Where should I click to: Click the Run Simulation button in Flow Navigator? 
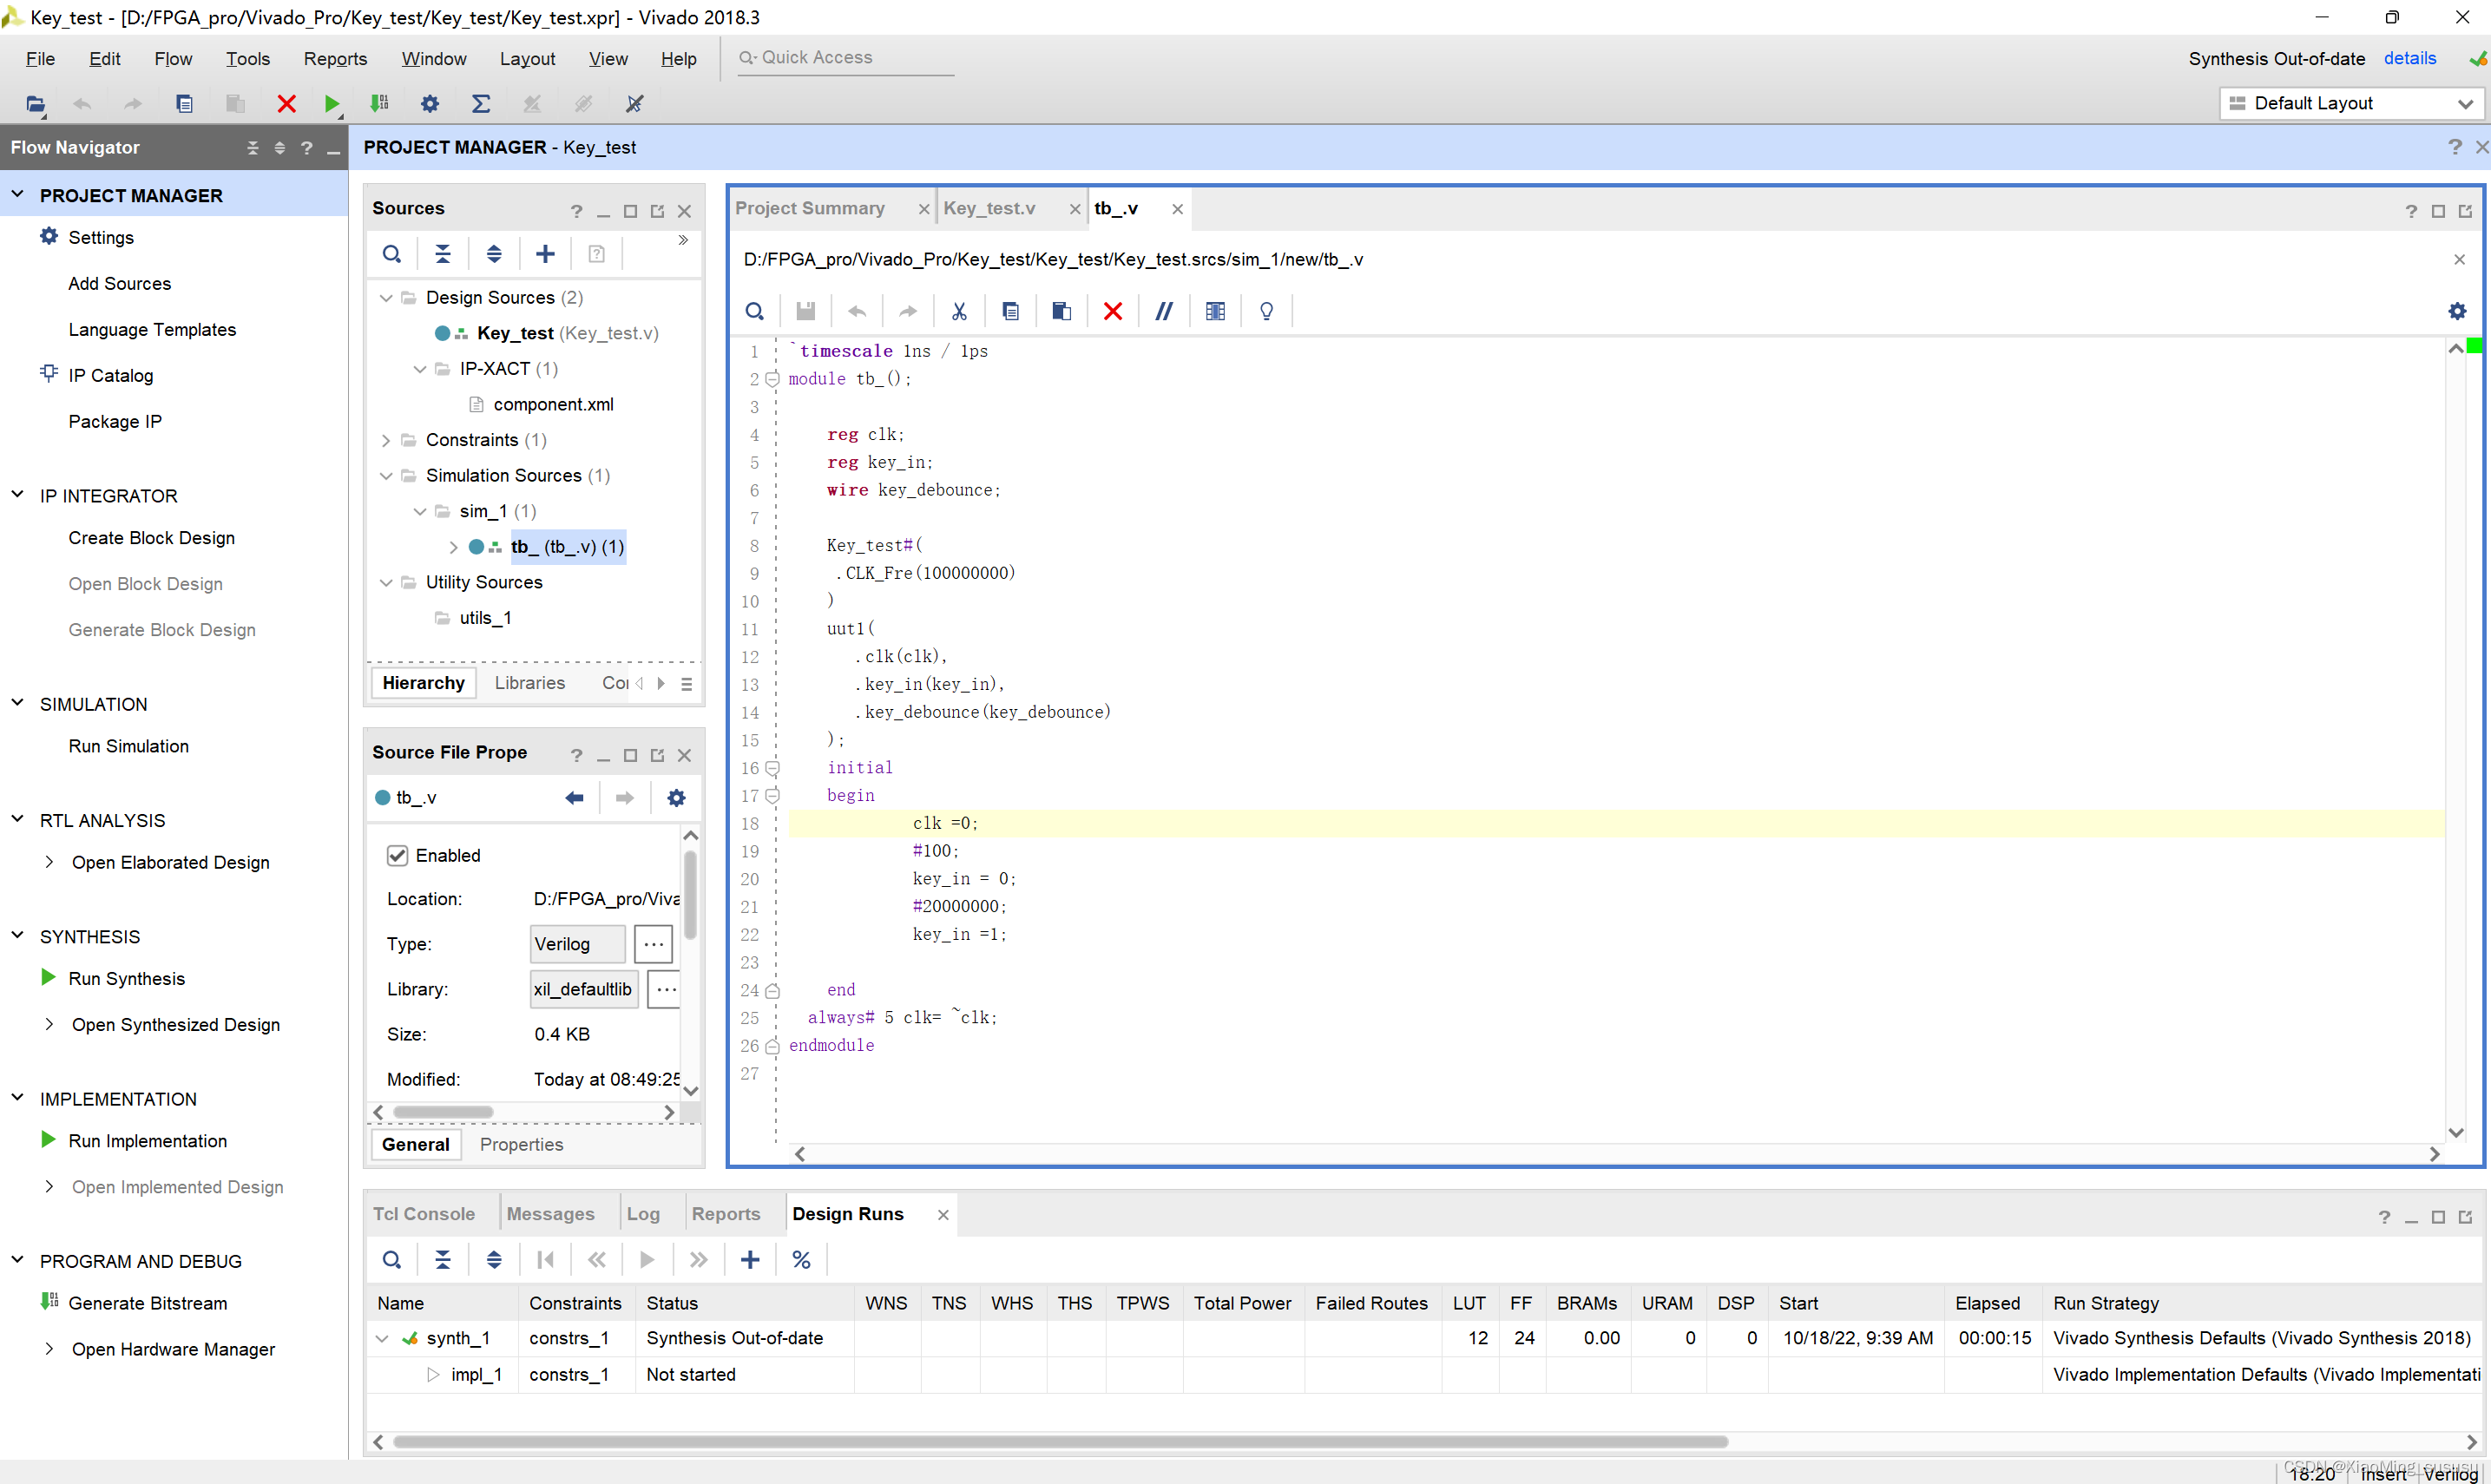(x=128, y=745)
